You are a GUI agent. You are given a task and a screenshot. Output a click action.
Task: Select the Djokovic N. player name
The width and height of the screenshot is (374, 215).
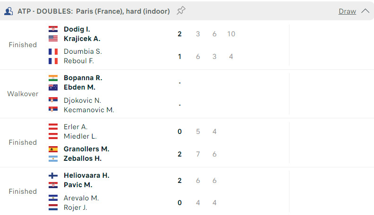click(82, 100)
